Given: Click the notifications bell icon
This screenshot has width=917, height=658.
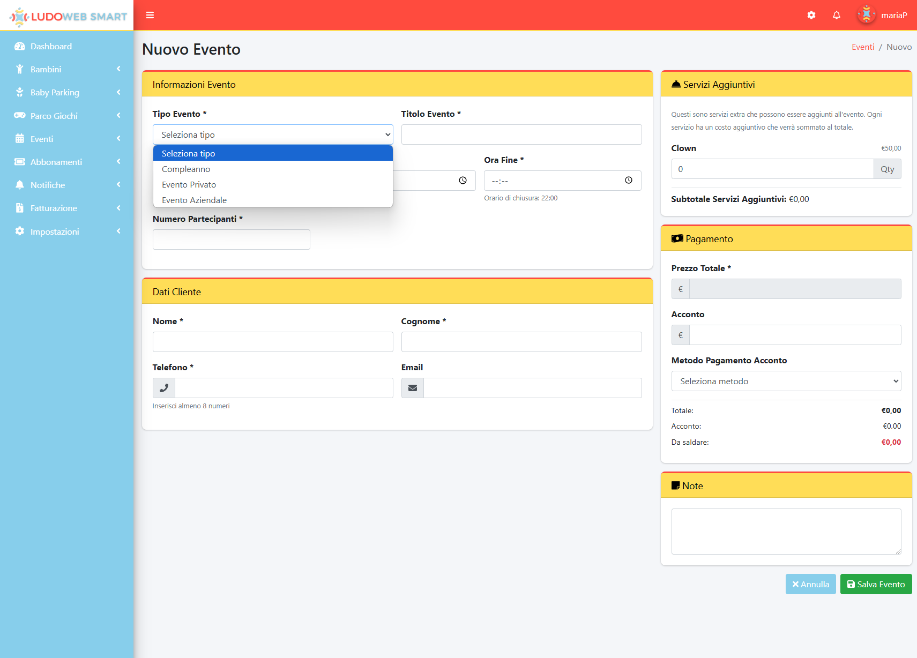Looking at the screenshot, I should coord(837,15).
